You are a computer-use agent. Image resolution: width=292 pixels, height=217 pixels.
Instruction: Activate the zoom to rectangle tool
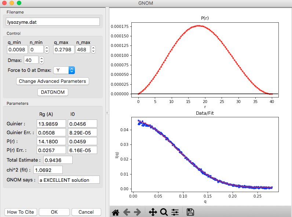coord(164,212)
